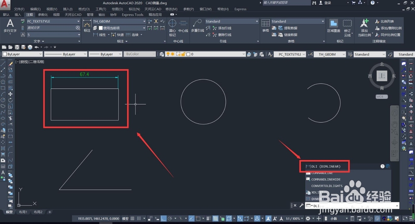Click the link data (链接数据) button

(x=288, y=35)
